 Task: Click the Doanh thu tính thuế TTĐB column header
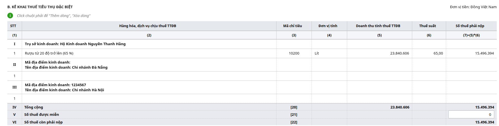pos(378,26)
